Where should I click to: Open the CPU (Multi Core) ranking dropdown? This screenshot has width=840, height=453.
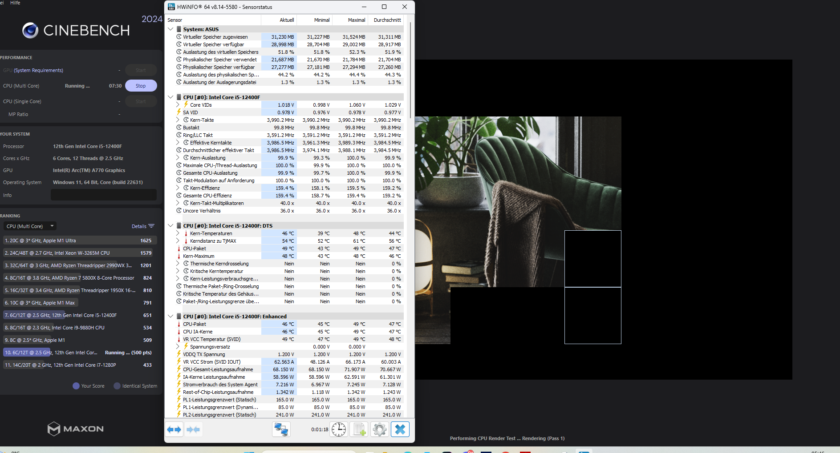tap(30, 226)
